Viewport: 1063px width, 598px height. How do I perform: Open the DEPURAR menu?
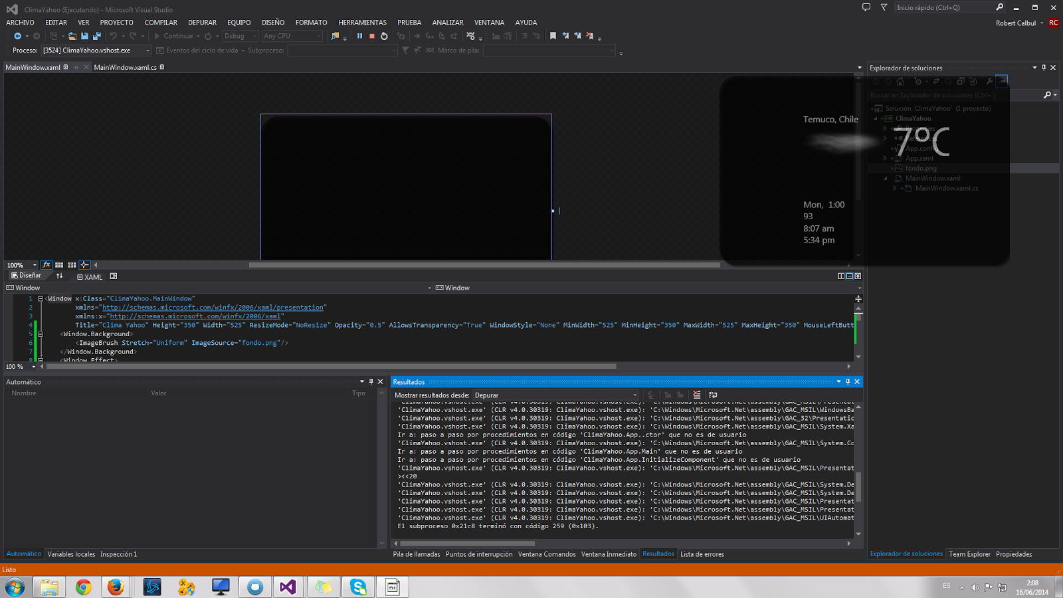tap(202, 23)
